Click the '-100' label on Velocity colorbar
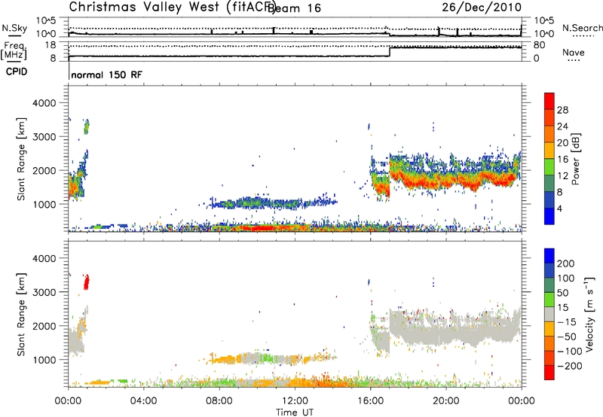 [x=570, y=352]
